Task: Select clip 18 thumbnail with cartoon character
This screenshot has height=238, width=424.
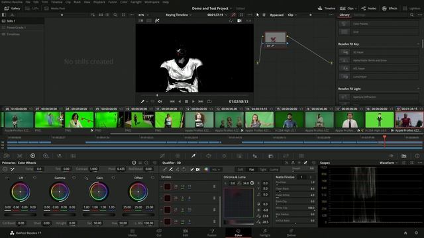Action: tap(380, 120)
